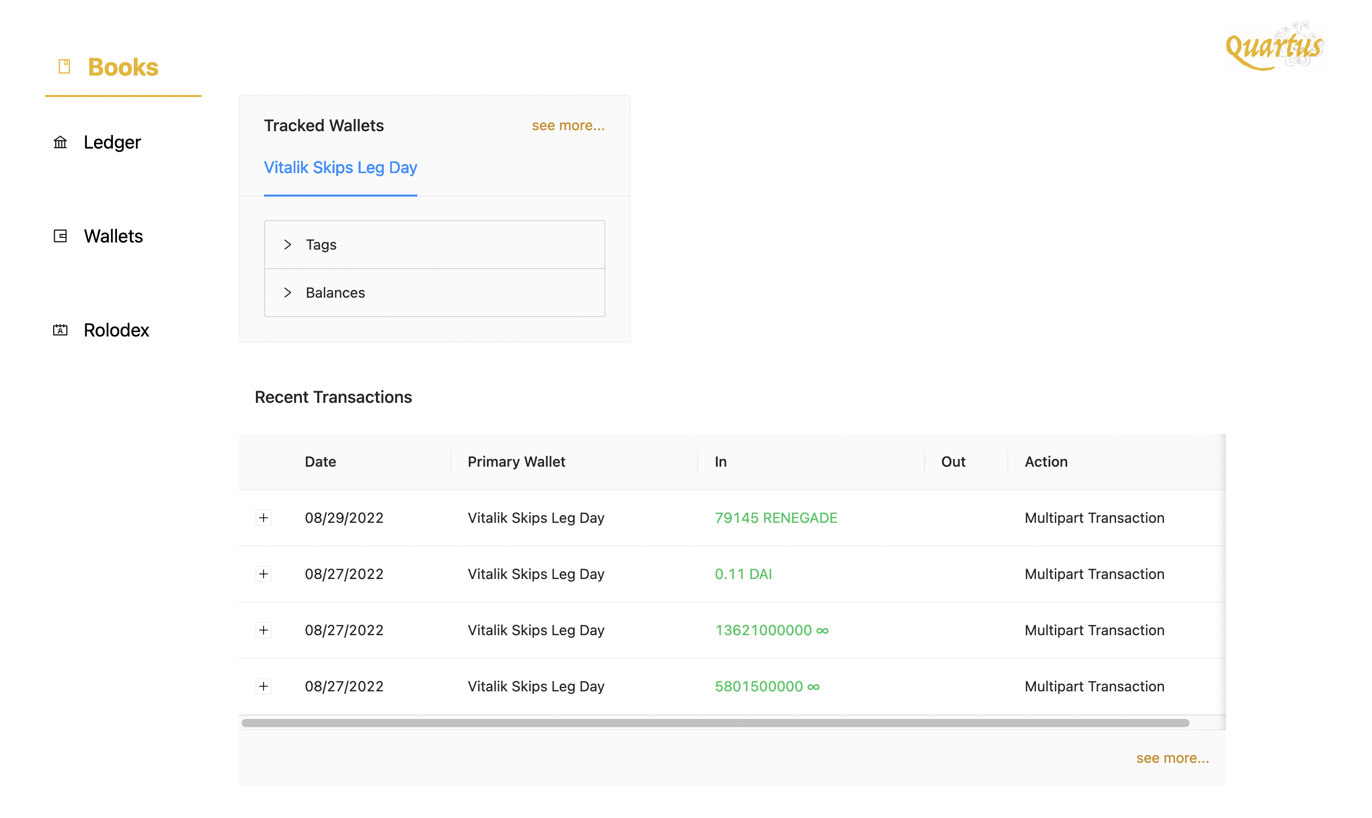Screen dimensions: 1372x818
Task: Go to the Ledger page
Action: [x=112, y=143]
